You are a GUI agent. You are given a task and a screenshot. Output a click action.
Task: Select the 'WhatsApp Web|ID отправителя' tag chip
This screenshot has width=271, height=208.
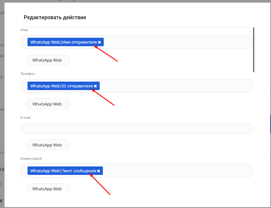tap(61, 86)
